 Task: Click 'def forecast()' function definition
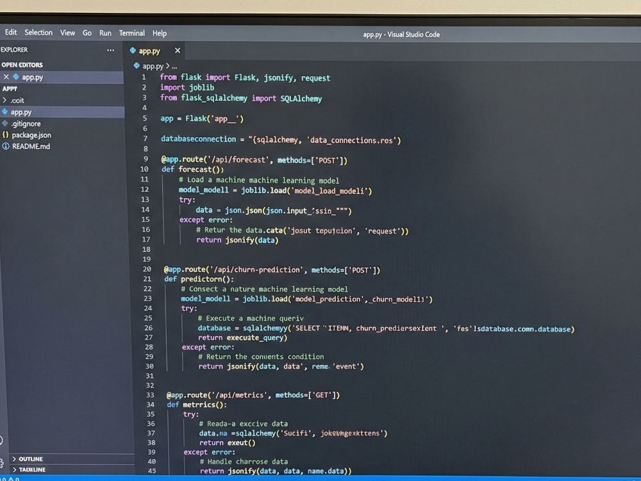tap(192, 169)
